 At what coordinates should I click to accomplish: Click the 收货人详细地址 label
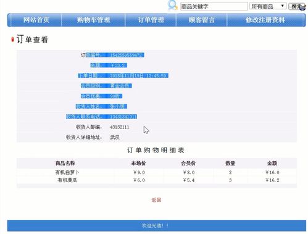tap(84, 137)
